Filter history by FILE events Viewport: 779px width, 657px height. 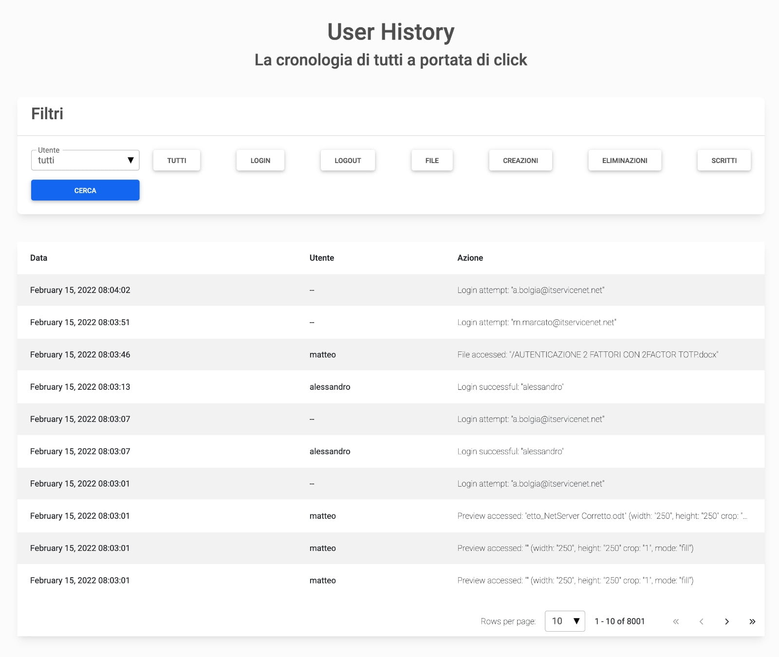[x=432, y=160]
